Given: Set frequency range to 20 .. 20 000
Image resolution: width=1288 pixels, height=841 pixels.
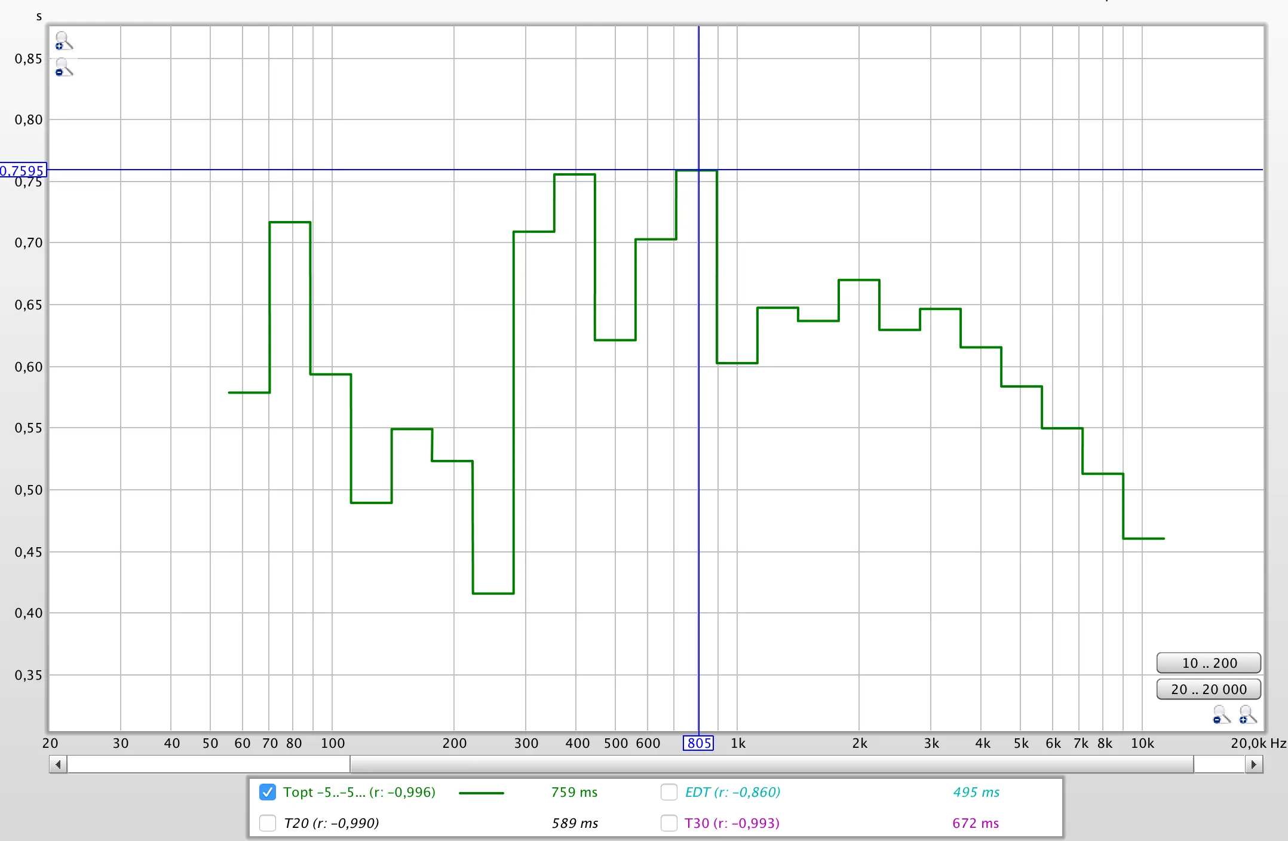Looking at the screenshot, I should coord(1209,689).
